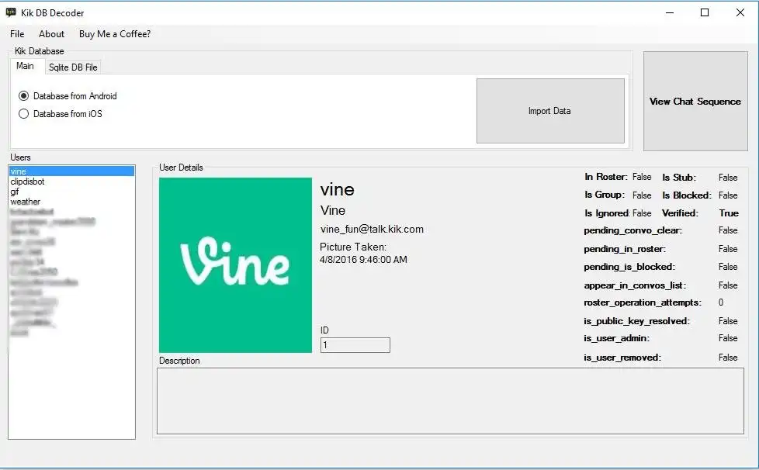Click the is_public_key_resolved label
Image resolution: width=759 pixels, height=470 pixels.
636,321
